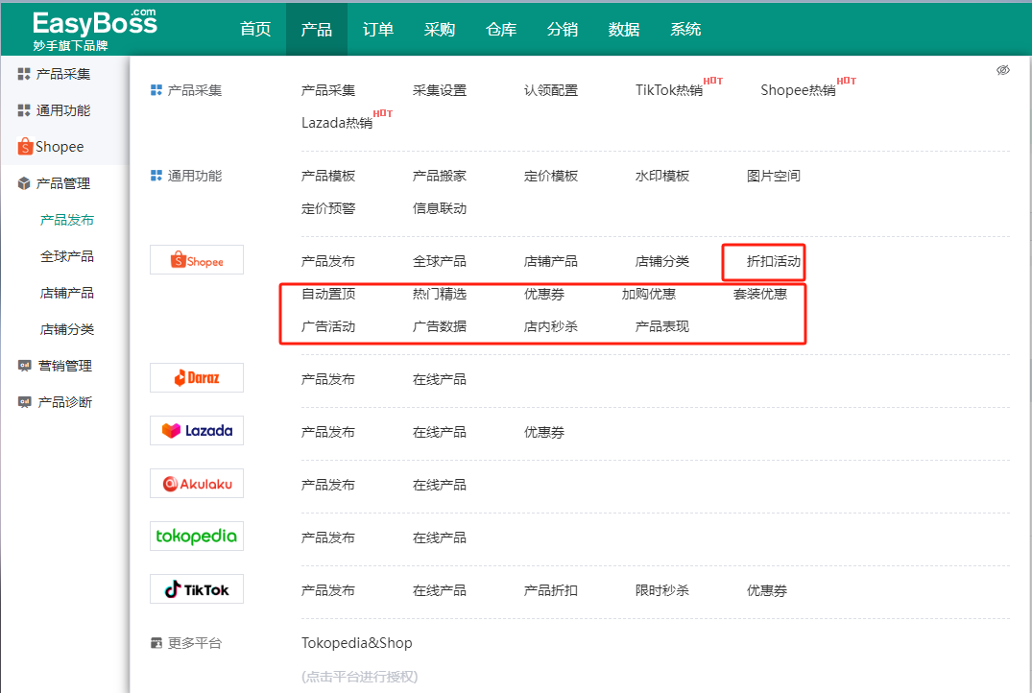The height and width of the screenshot is (693, 1032).
Task: Open 定价预警 link
Action: point(328,208)
